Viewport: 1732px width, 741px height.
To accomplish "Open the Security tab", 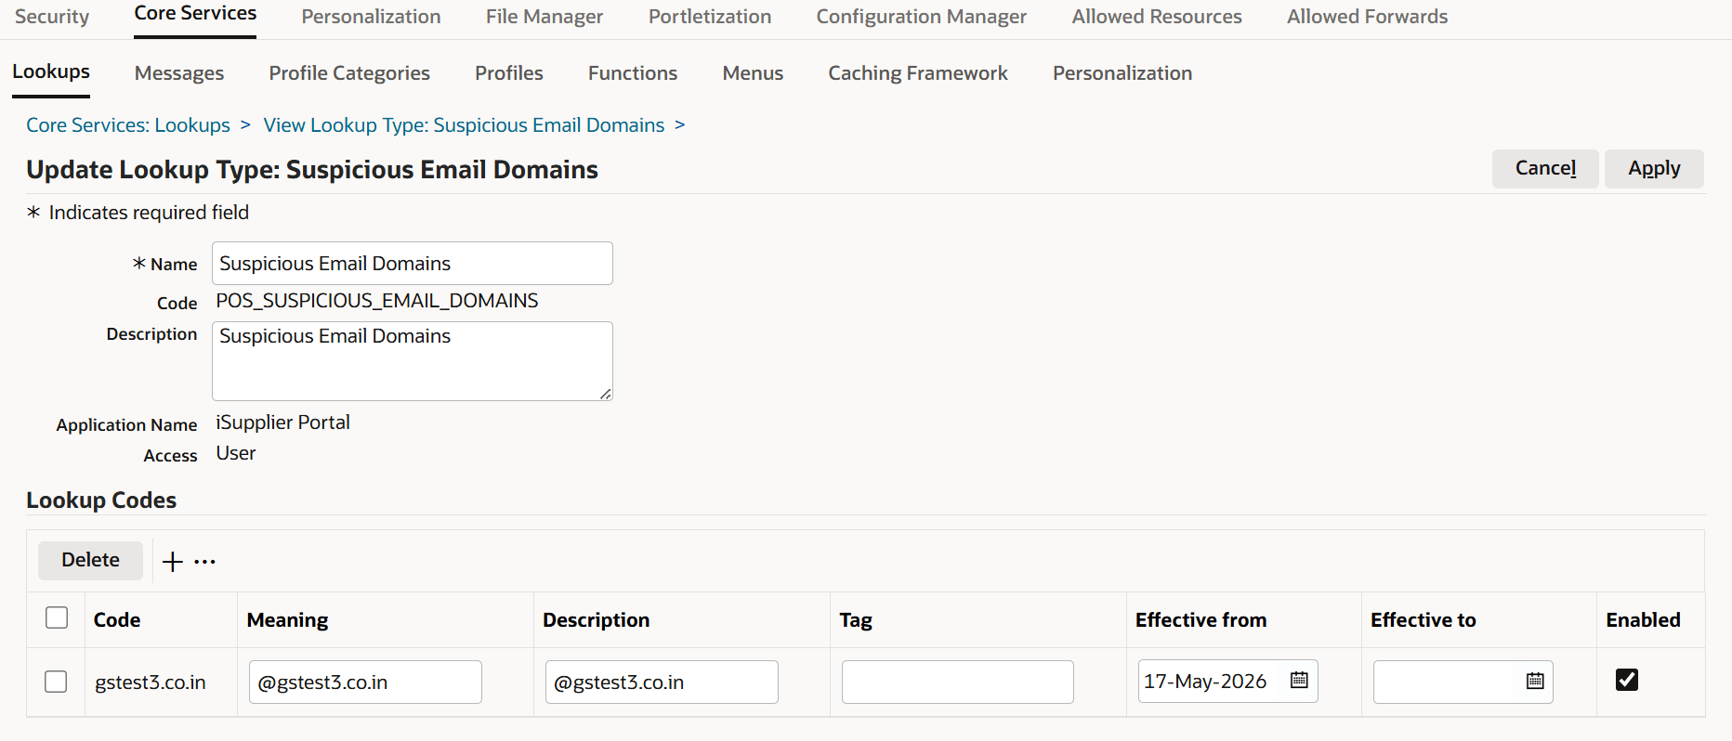I will 52,17.
